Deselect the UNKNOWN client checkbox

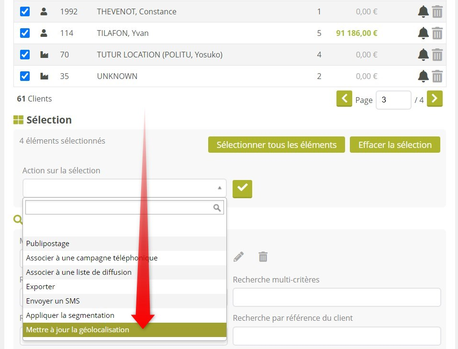[x=25, y=76]
